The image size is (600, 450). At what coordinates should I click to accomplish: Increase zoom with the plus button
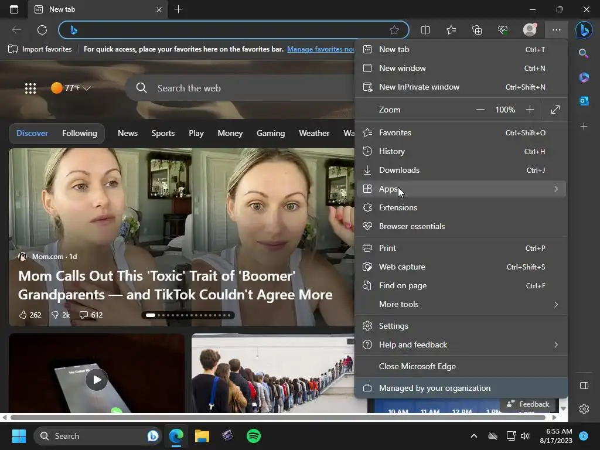coord(530,110)
